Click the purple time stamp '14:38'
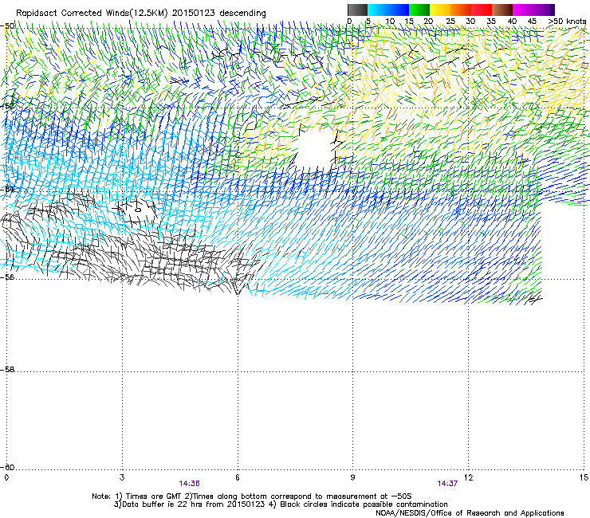 [189, 484]
